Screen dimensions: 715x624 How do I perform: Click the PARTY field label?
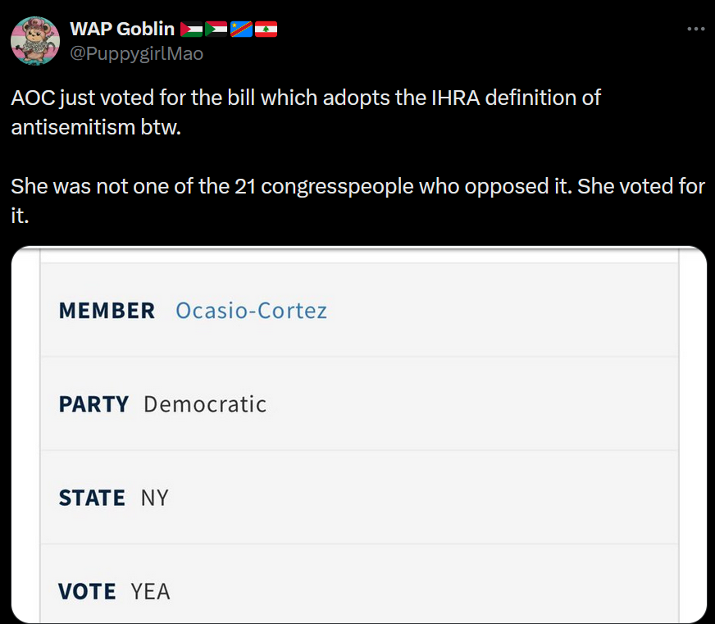tap(94, 404)
